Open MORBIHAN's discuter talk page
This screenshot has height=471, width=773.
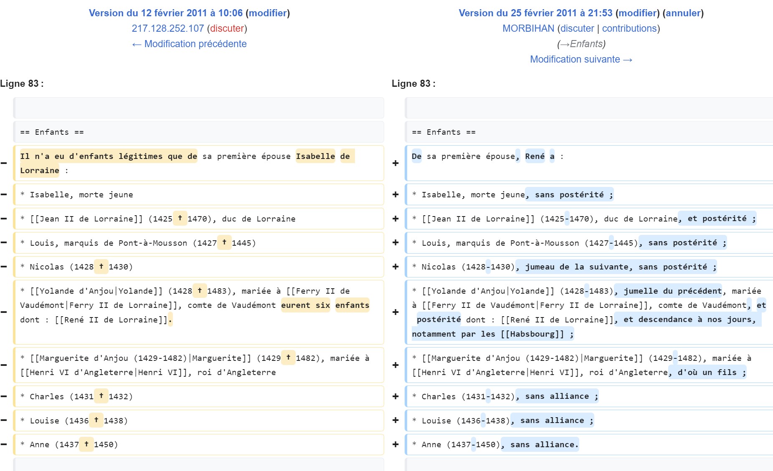[577, 28]
